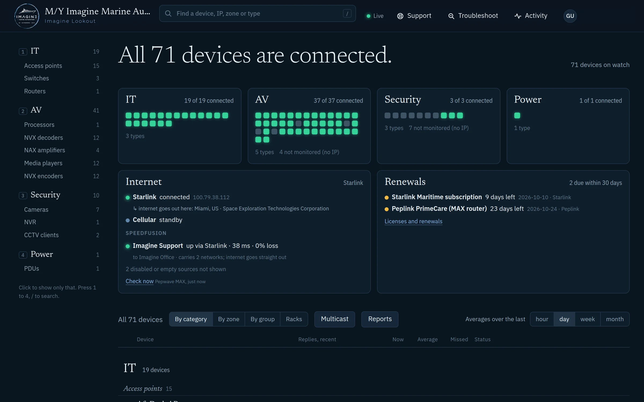Show only Cameras from the sidebar
This screenshot has width=644, height=402.
(x=61, y=210)
